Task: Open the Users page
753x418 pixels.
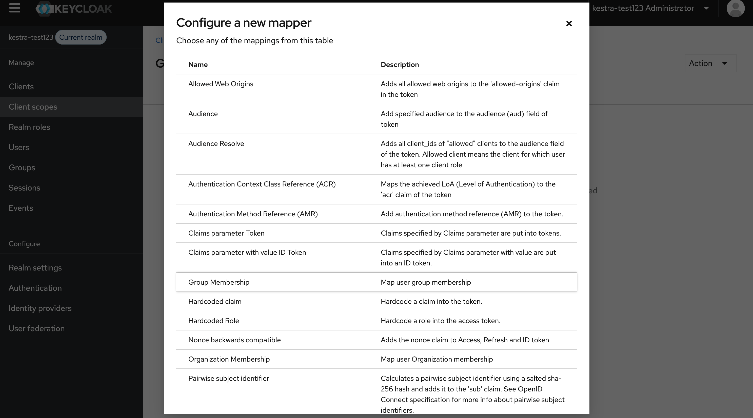Action: (x=18, y=147)
